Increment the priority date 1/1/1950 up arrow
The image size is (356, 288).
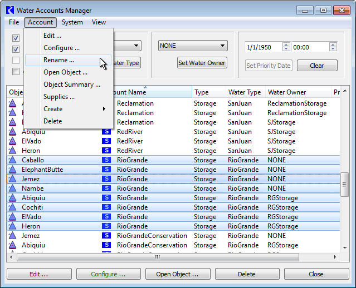286,44
